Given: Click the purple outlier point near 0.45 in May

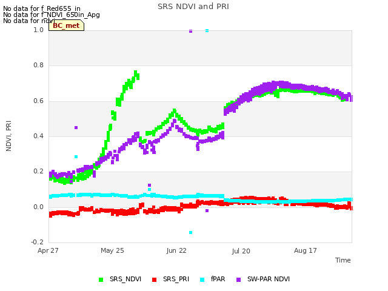Looking at the screenshot, I should click(76, 128).
